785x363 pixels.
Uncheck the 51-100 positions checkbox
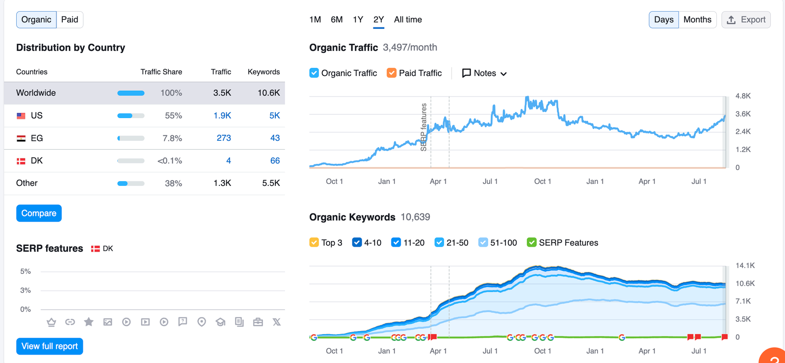pos(483,242)
